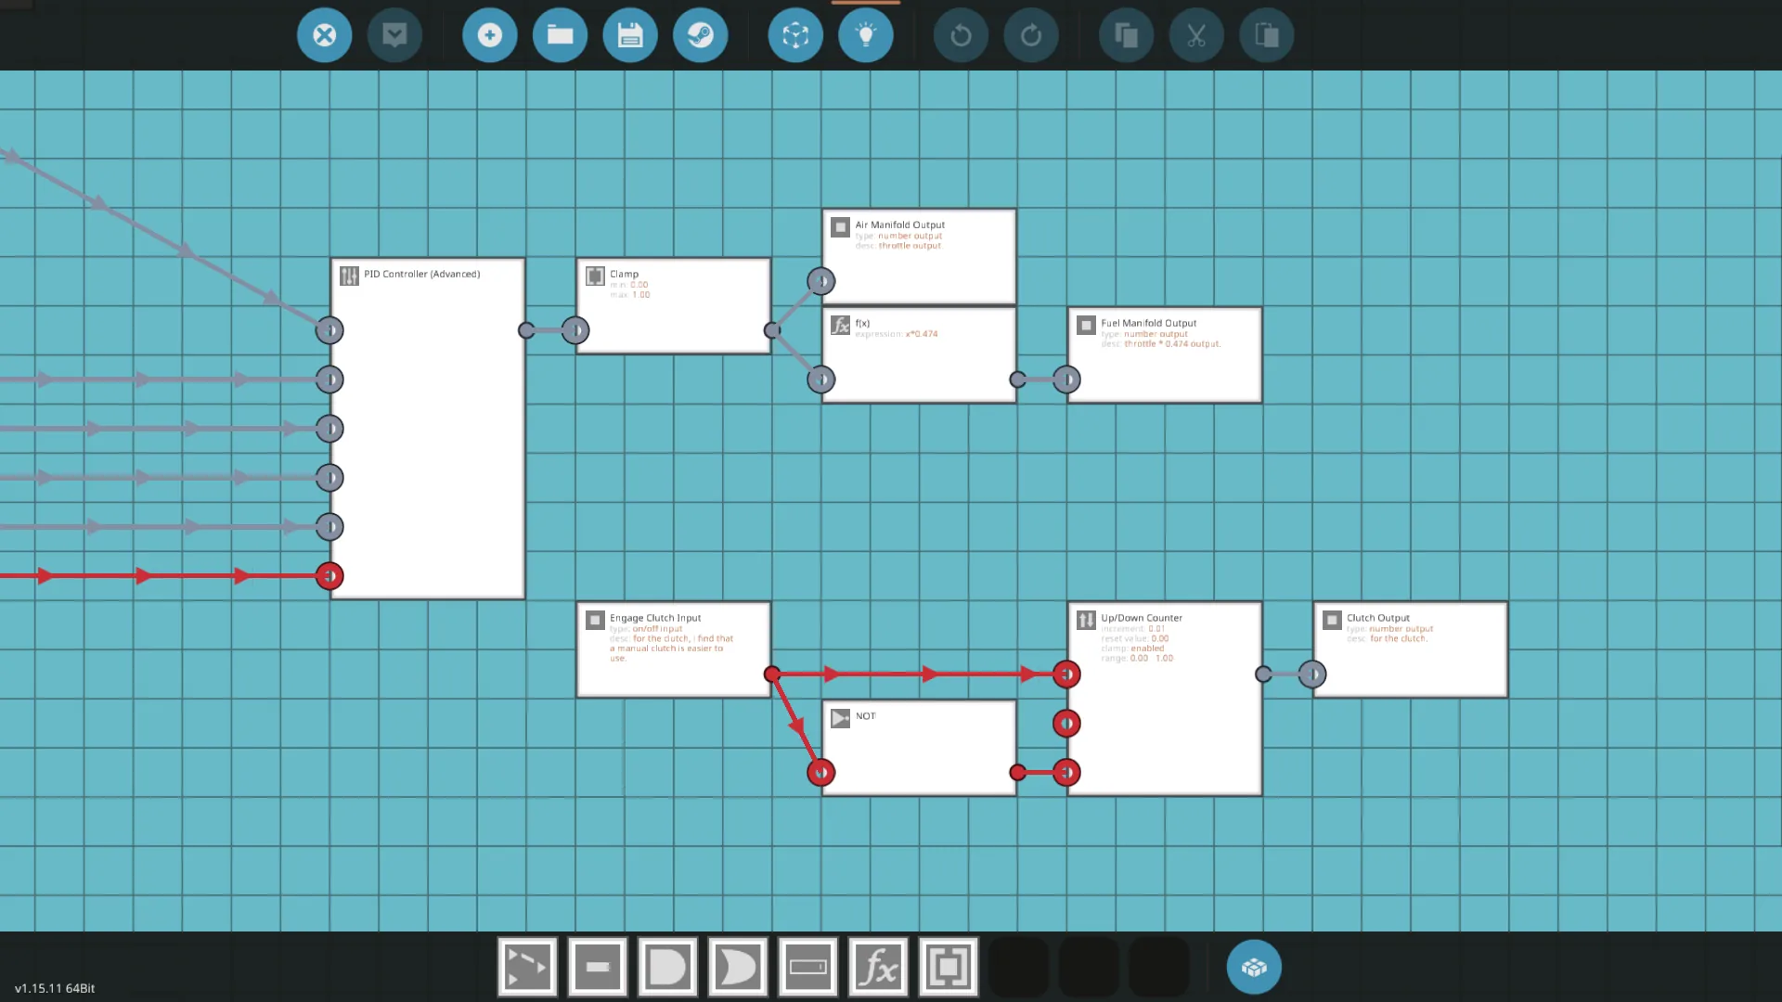Save using the floppy disk icon
The image size is (1782, 1002).
tap(630, 35)
